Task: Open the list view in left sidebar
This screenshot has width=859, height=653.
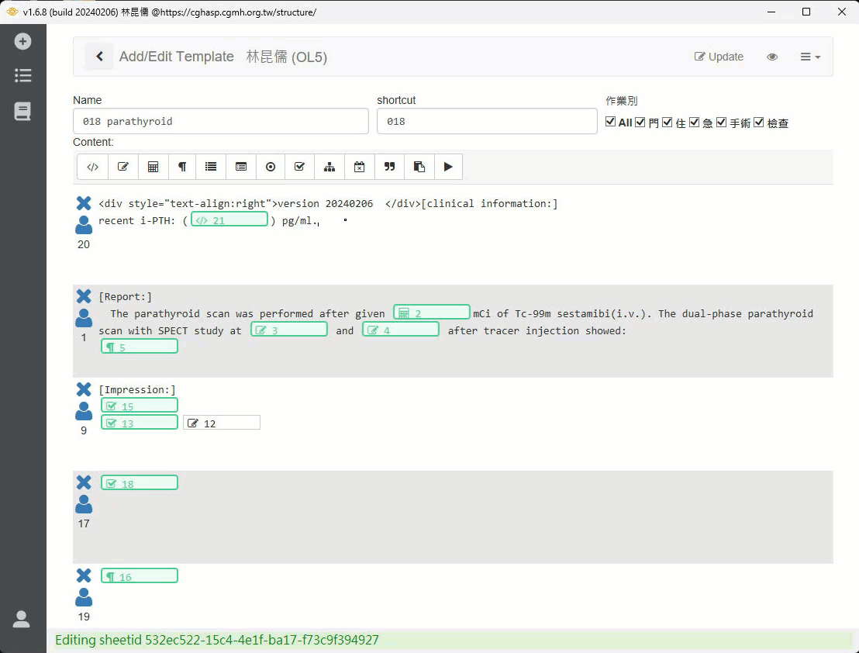Action: tap(22, 76)
